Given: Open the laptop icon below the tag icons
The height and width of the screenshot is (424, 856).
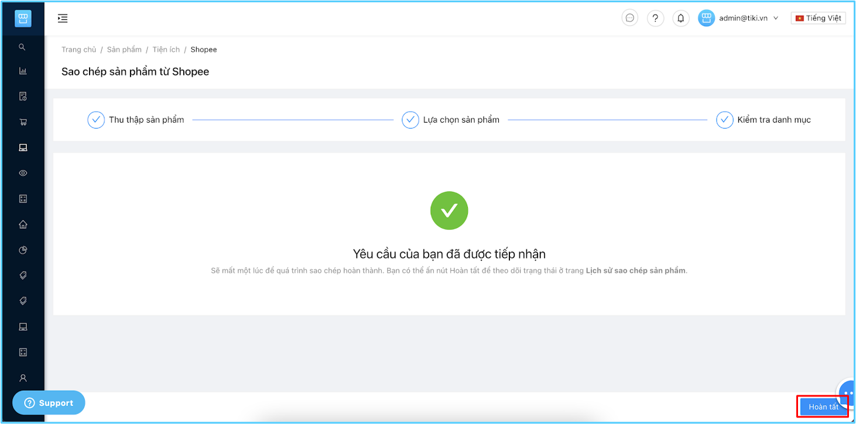Looking at the screenshot, I should point(23,326).
